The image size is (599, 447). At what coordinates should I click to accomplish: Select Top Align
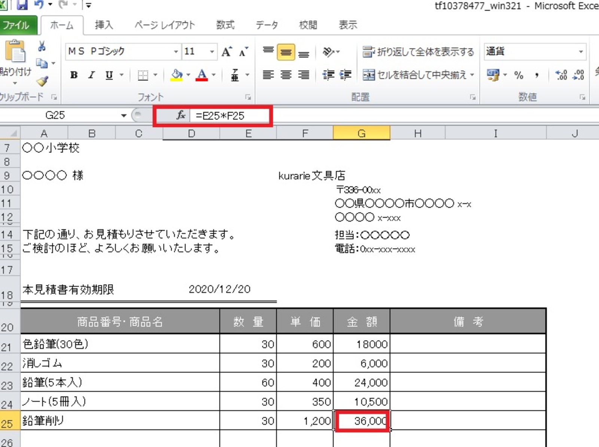click(x=268, y=52)
